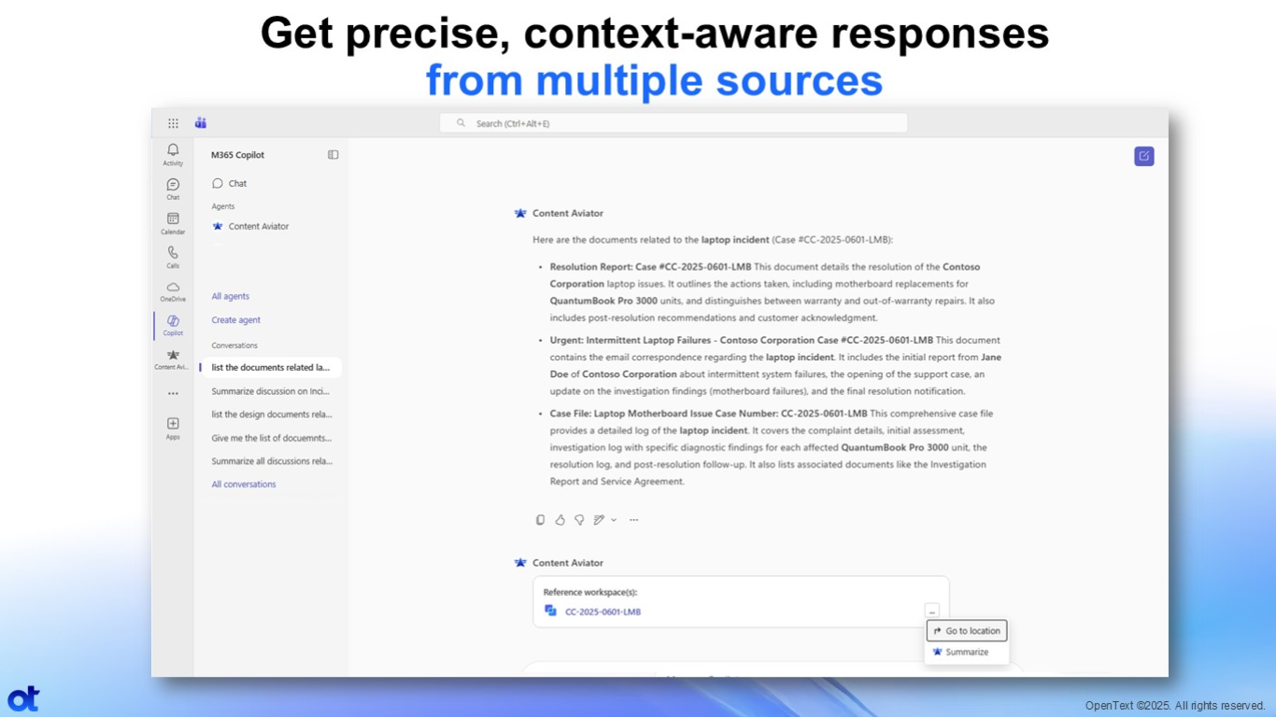Click the 'Reference workspace(s):' label
This screenshot has width=1276, height=717.
coord(590,592)
